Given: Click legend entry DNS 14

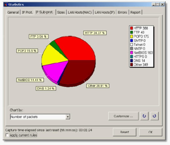Looking at the screenshot, I should (137, 61).
